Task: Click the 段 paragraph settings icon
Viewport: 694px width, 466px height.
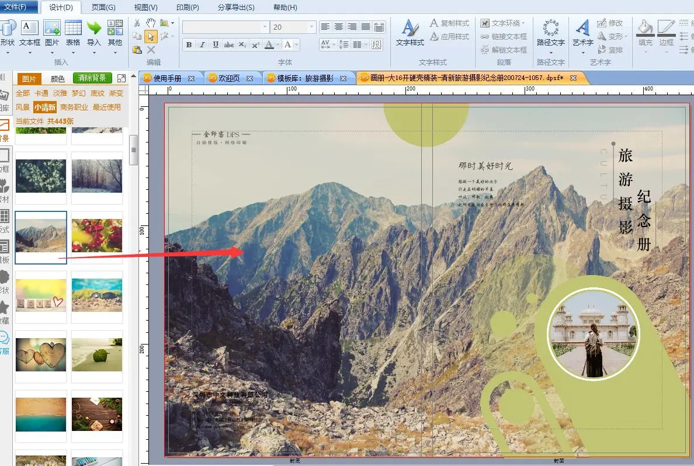Action: (376, 44)
